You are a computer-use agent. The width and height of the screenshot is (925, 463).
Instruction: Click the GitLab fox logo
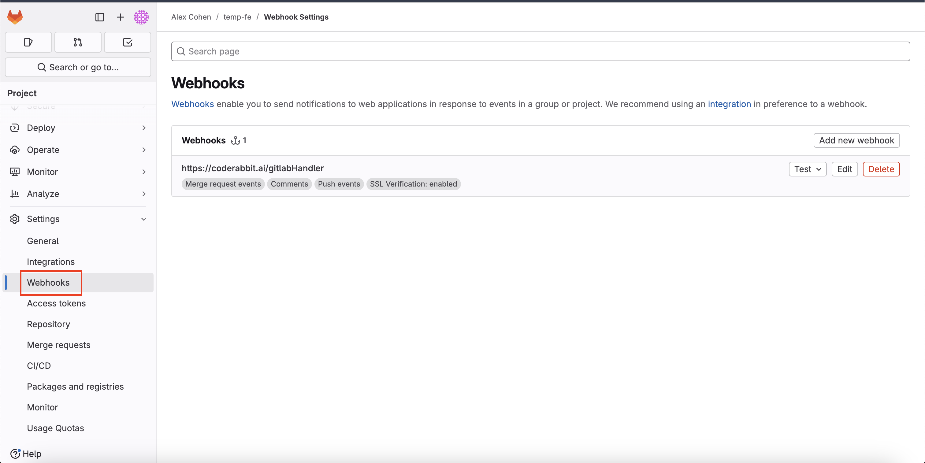(x=15, y=17)
